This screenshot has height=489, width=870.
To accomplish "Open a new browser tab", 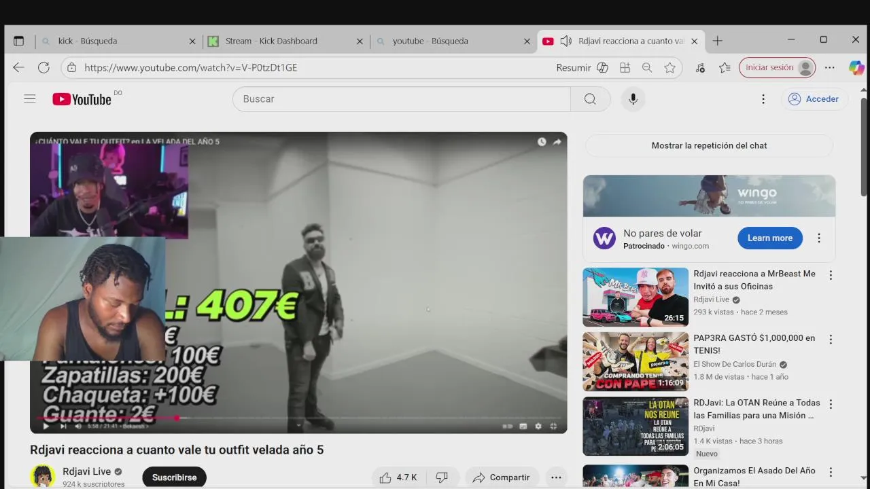I will (717, 41).
